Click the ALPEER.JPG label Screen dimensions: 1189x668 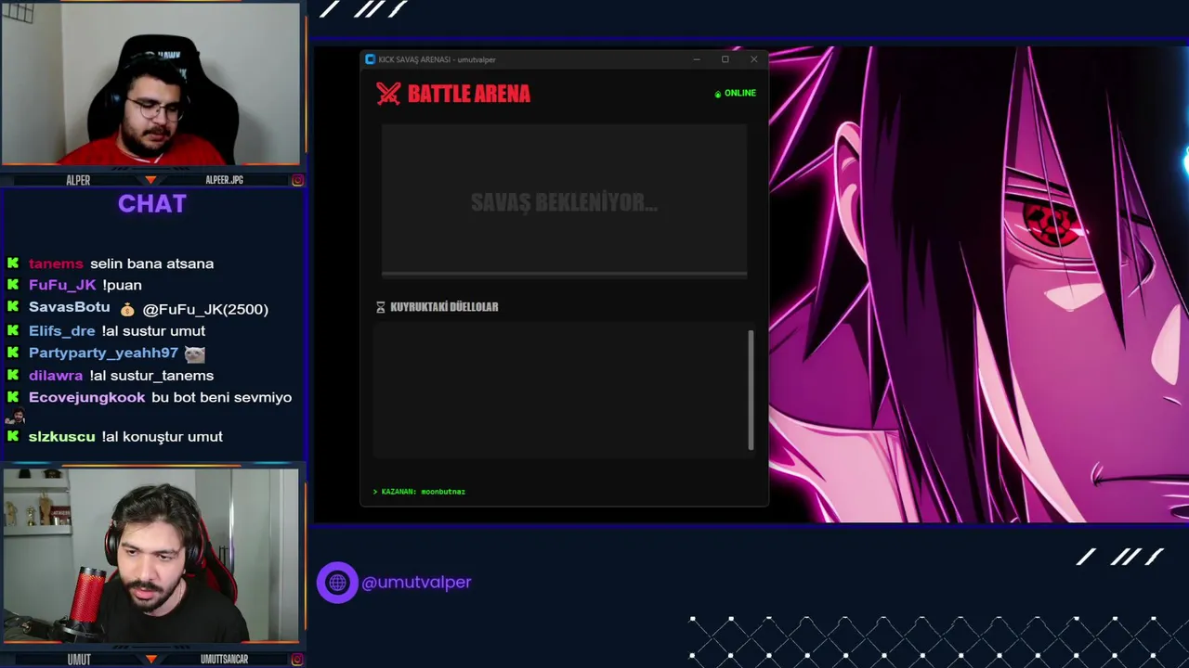tap(224, 180)
